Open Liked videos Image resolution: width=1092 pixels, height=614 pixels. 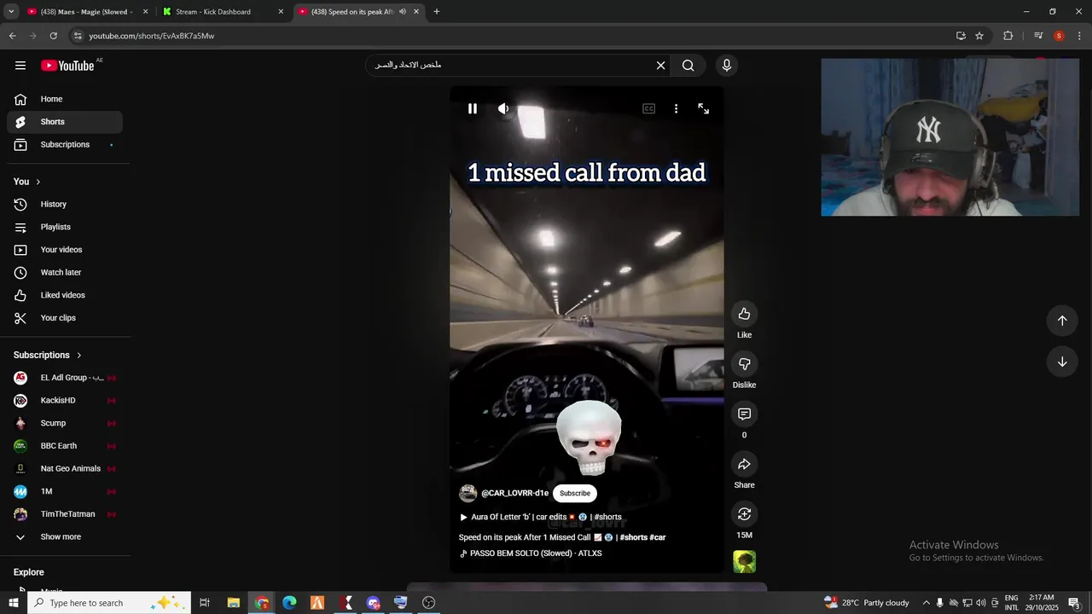point(65,295)
